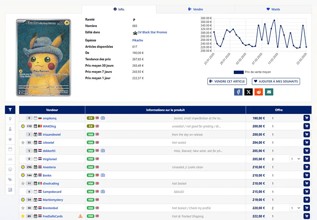Share the card on Reddit
This screenshot has height=220, width=317.
click(259, 92)
